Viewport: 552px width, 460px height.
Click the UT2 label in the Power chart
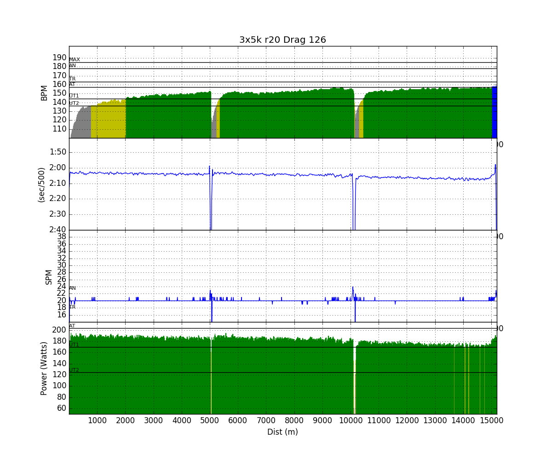pos(74,370)
